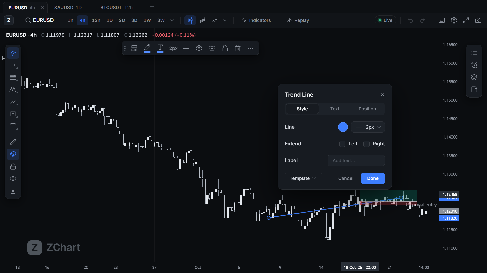Switch to the Text tab
Screen dimensions: 487x273
pos(335,109)
